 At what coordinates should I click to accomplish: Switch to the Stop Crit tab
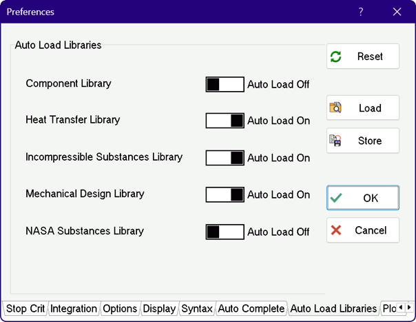(x=25, y=308)
